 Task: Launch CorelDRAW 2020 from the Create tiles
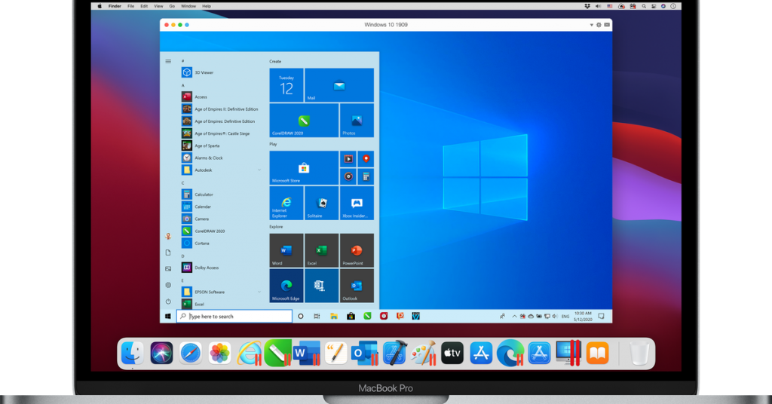(x=304, y=120)
